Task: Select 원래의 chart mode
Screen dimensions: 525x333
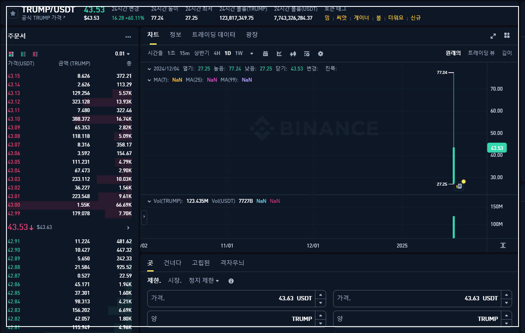Action: coord(453,53)
